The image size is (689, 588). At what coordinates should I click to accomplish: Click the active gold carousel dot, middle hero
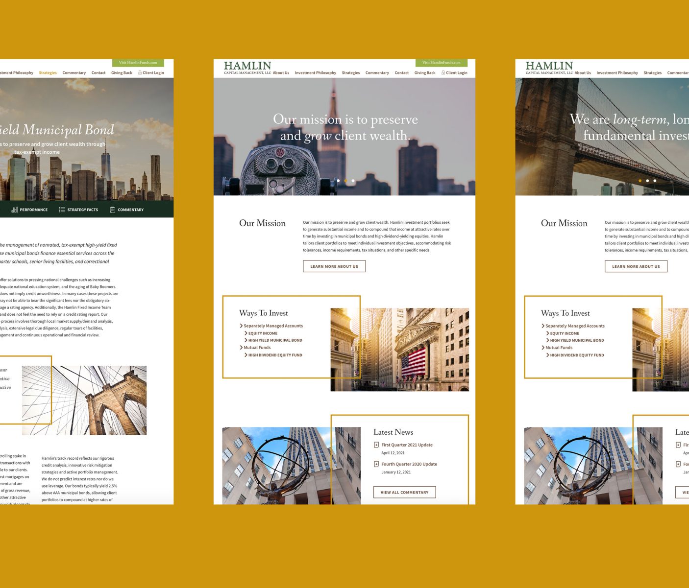[345, 181]
